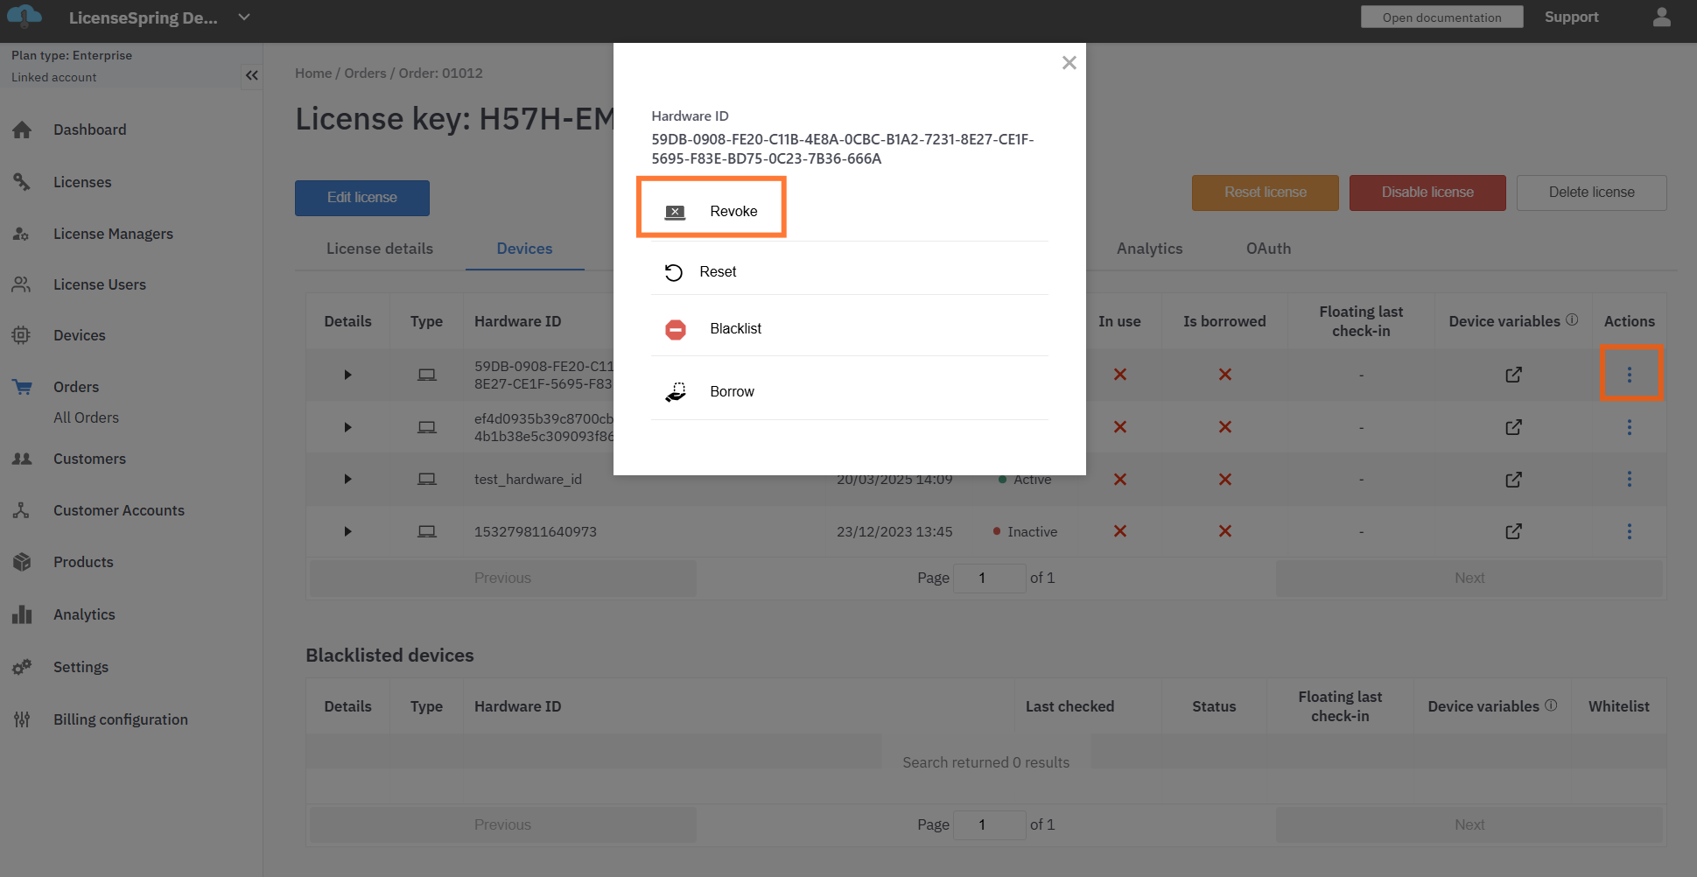Click the Open documentation button
The width and height of the screenshot is (1697, 877).
coord(1441,18)
